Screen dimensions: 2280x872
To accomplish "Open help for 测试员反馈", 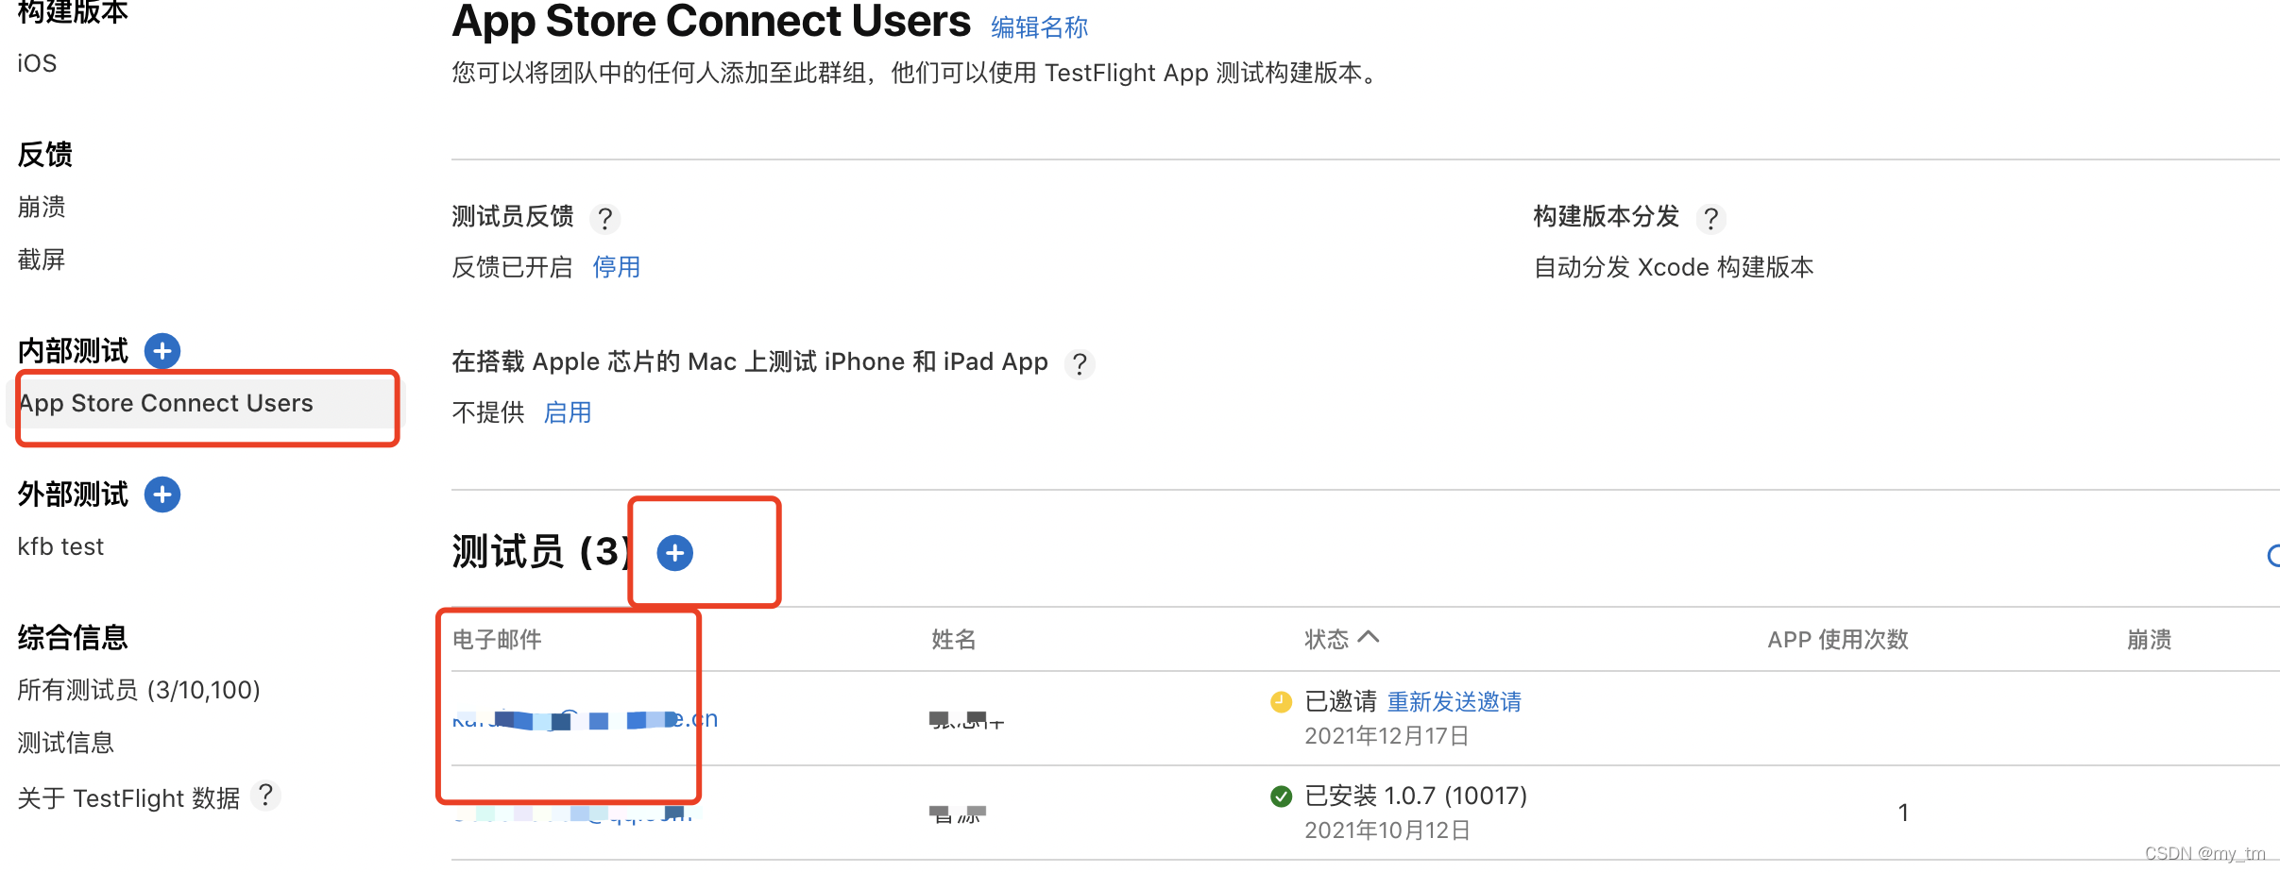I will tap(605, 218).
